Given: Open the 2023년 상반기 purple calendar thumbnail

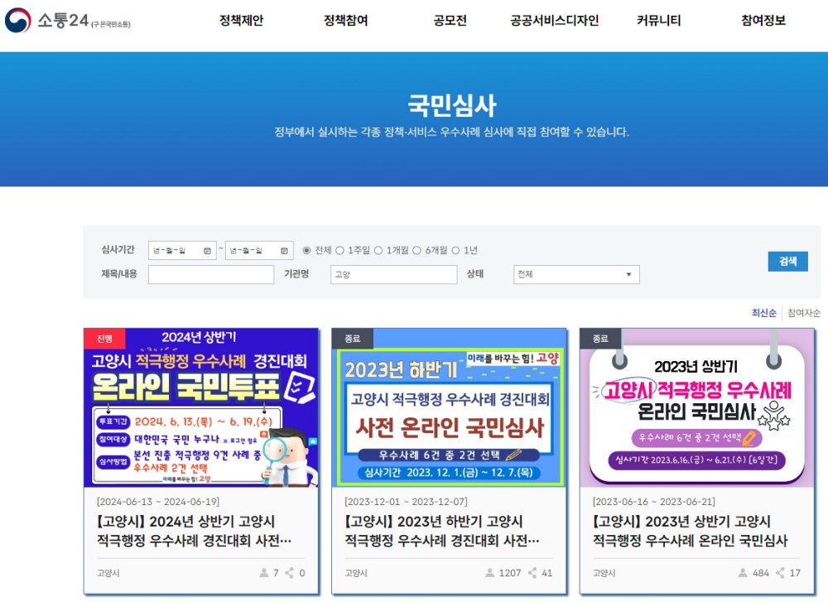Looking at the screenshot, I should 697,407.
